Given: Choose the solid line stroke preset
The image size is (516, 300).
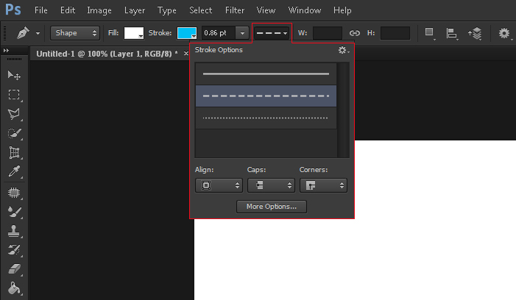Looking at the screenshot, I should tap(266, 74).
